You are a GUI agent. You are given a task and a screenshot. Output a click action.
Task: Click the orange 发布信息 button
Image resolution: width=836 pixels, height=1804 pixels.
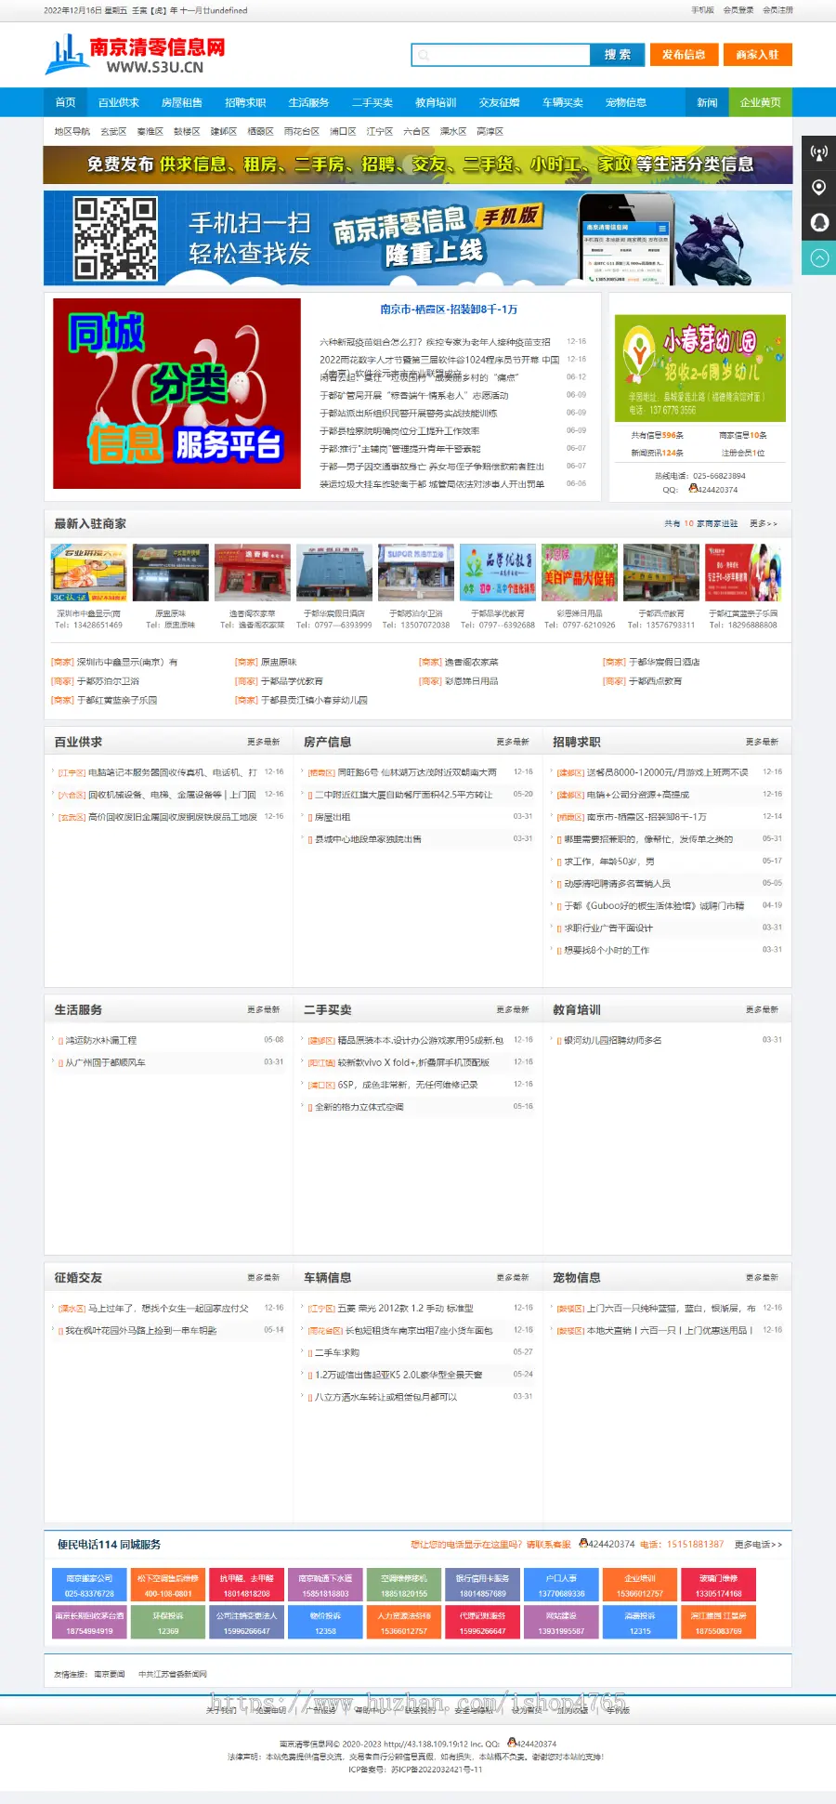684,55
